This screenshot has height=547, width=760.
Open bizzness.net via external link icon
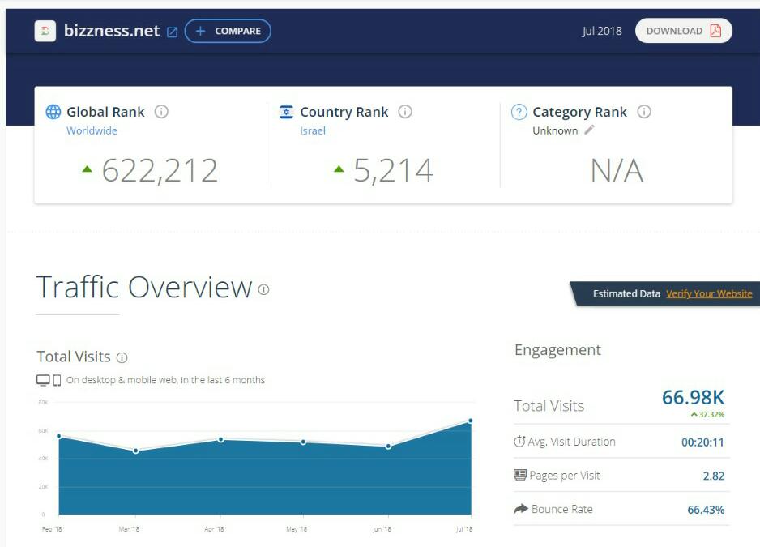[x=172, y=32]
